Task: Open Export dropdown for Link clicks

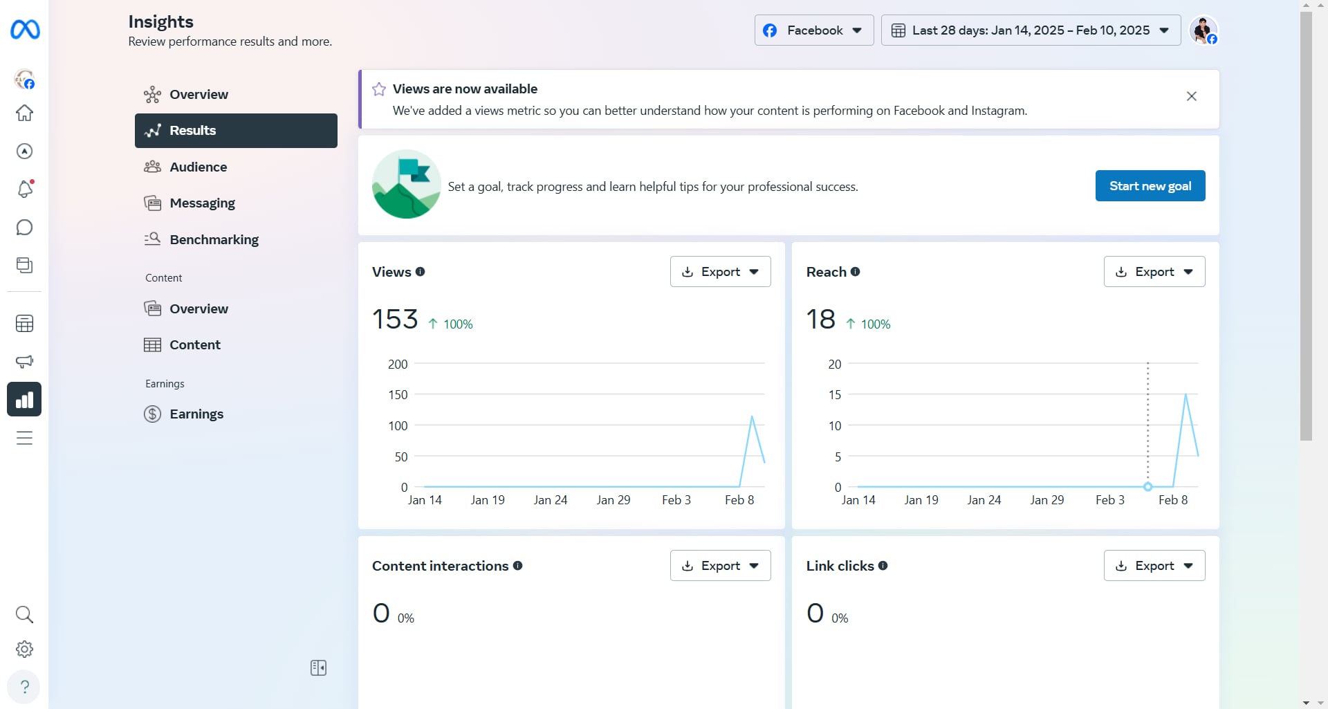Action: pyautogui.click(x=1154, y=566)
